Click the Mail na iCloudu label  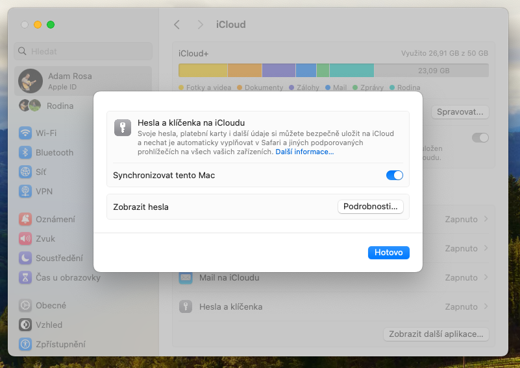(x=229, y=278)
